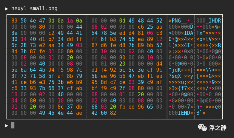Click the hex byte "60"
Screen dimensions: 234x138
[104, 113]
